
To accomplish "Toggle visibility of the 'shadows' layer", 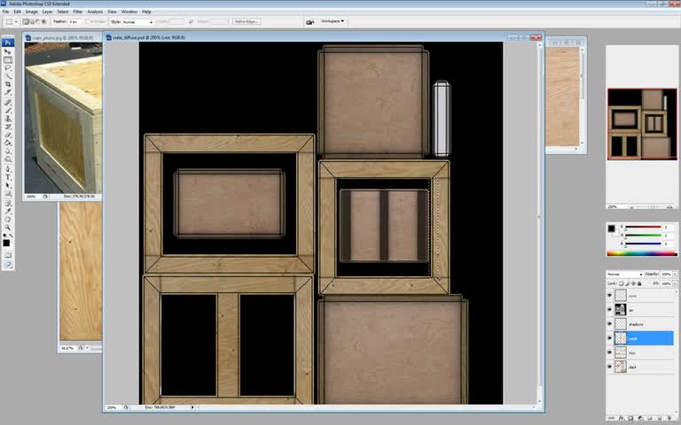I will (x=610, y=324).
